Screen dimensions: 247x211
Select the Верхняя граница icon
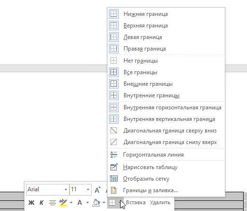click(x=114, y=26)
